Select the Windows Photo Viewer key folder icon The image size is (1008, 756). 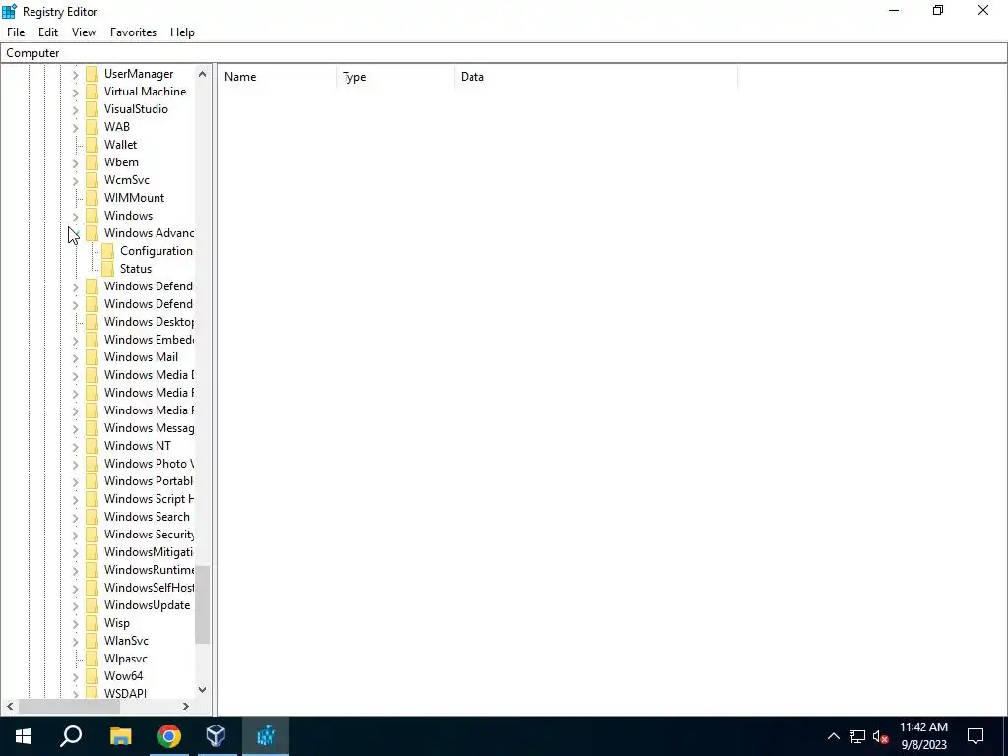coord(93,464)
